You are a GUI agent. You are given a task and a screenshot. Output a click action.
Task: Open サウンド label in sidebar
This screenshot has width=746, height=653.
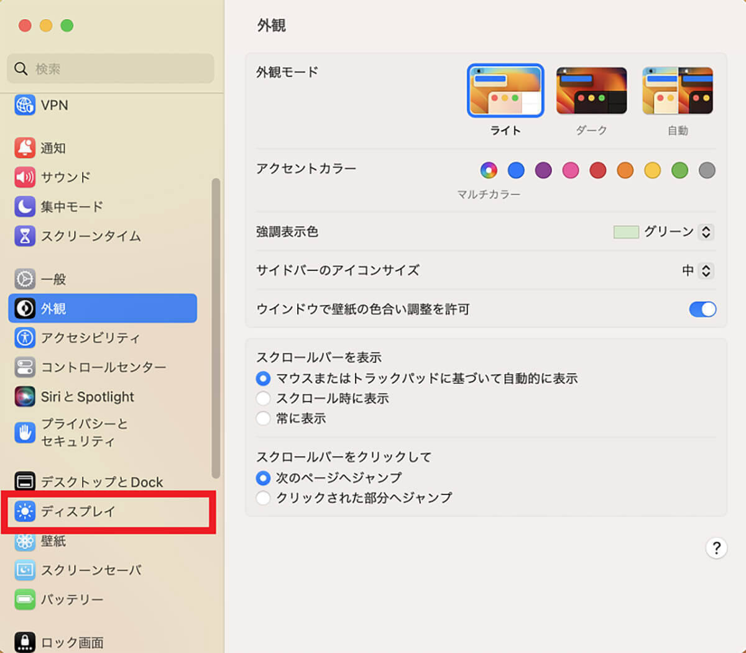[66, 177]
